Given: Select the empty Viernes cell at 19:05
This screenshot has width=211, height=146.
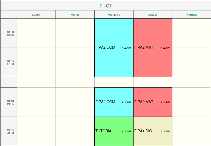Looking at the screenshot, I should [x=192, y=131].
